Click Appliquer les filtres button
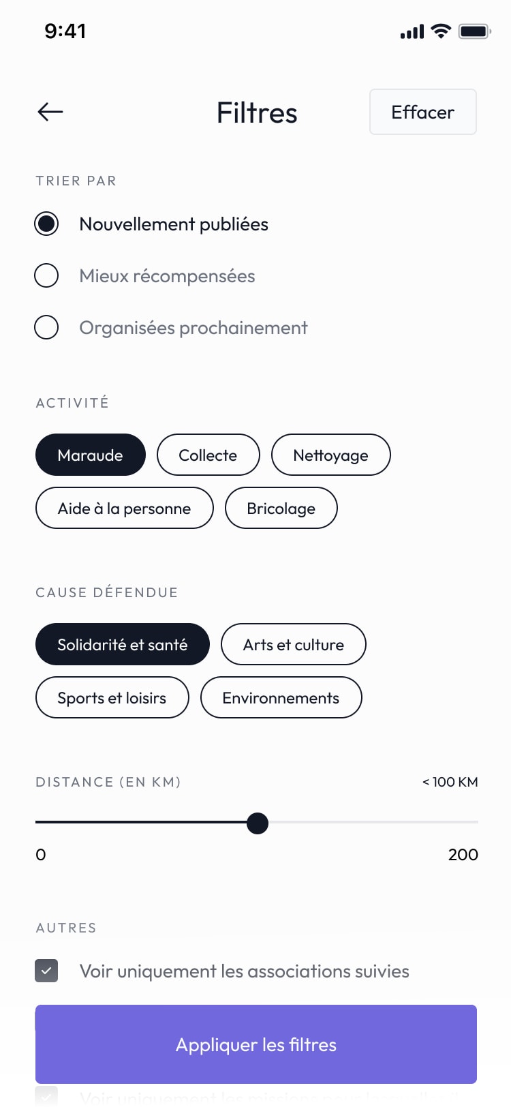511x1107 pixels. coord(256,1044)
